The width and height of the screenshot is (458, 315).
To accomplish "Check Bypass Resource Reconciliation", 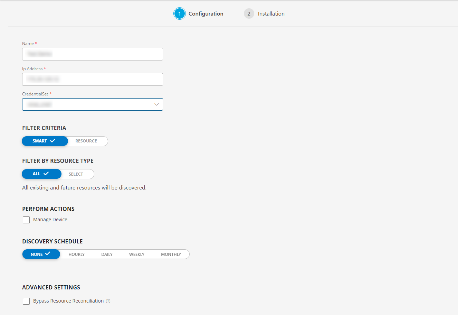I will click(x=26, y=301).
